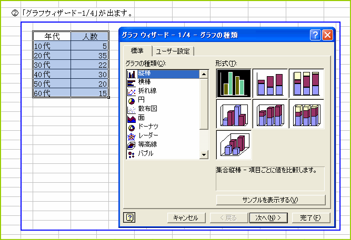Select the 面 area chart icon
This screenshot has height=240, width=351.
point(132,119)
